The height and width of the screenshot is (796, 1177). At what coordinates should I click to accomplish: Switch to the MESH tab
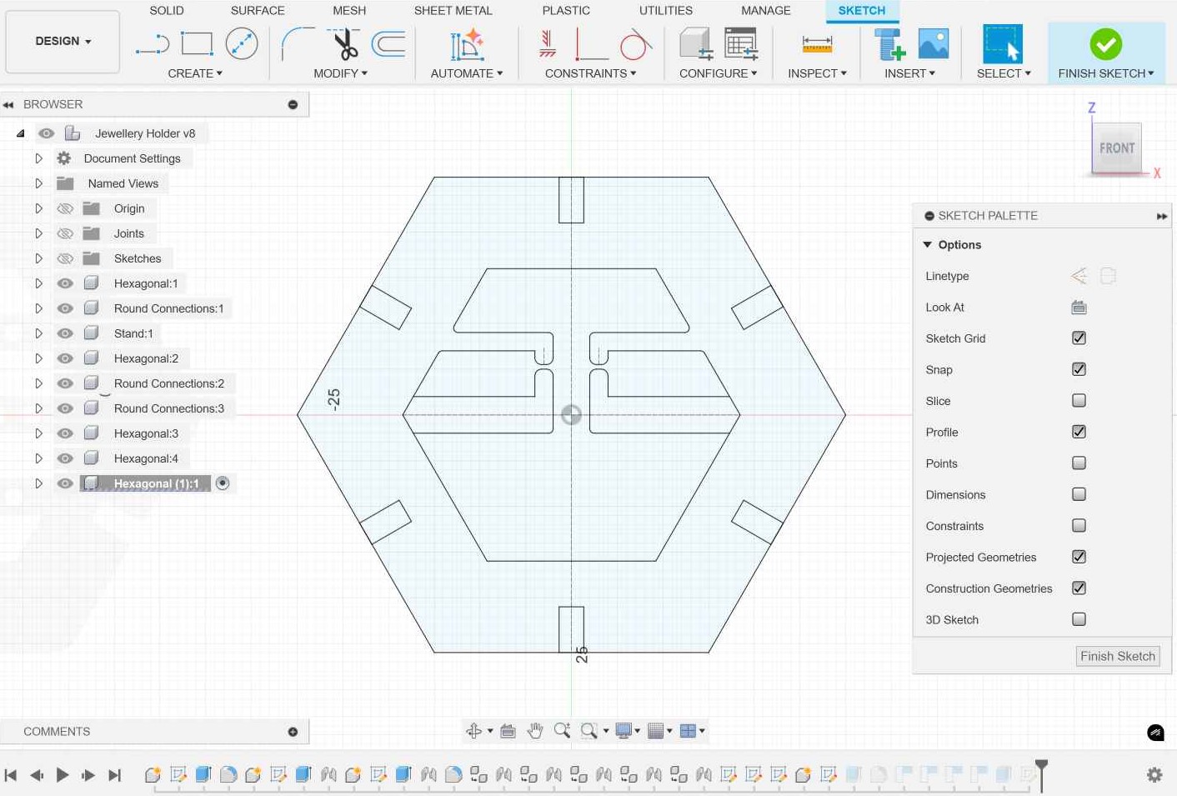(x=349, y=11)
